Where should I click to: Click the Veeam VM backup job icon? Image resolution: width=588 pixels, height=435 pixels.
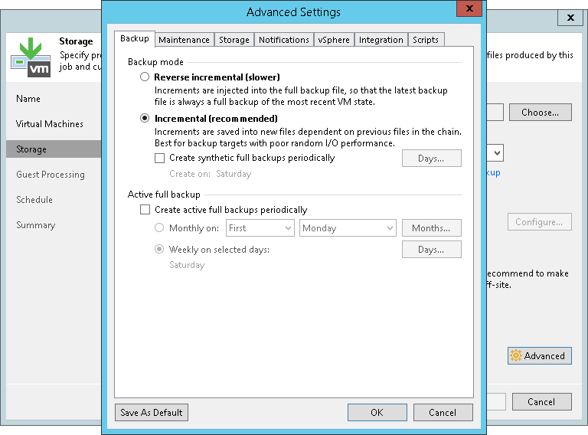click(x=31, y=57)
